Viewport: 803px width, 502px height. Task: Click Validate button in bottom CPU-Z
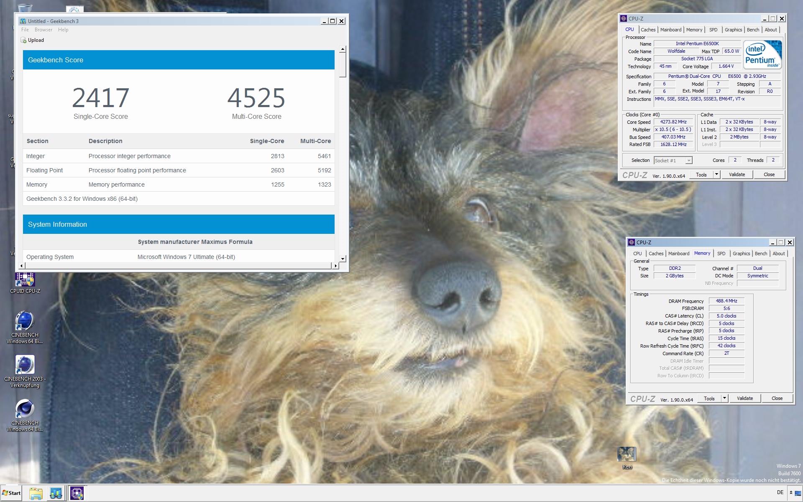(745, 398)
